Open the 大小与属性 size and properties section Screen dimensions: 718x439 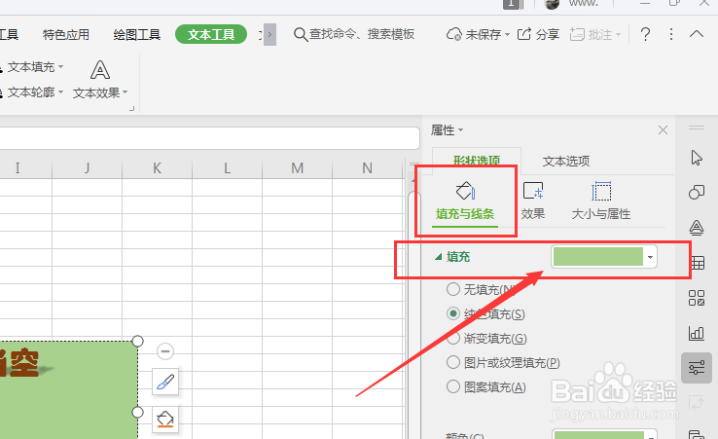point(601,201)
